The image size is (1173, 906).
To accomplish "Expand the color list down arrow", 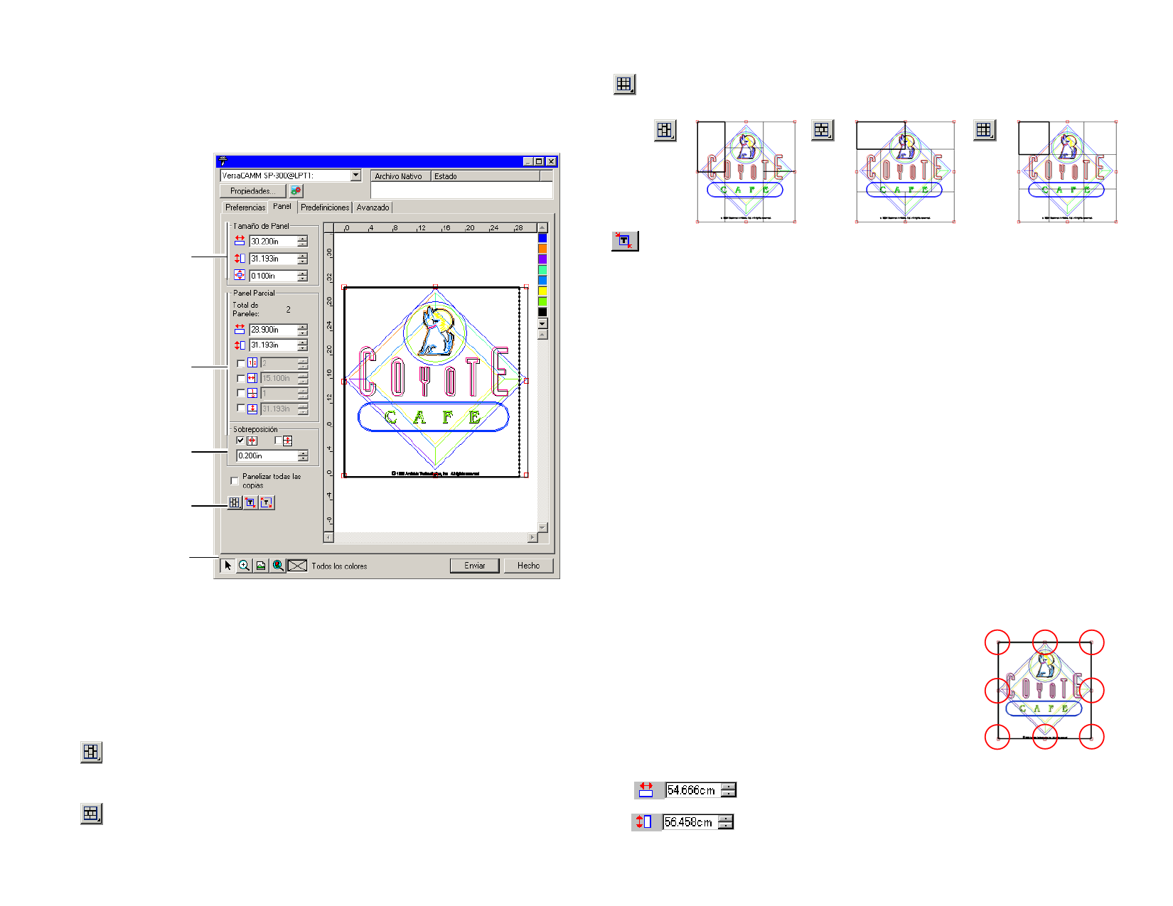I will pos(542,323).
